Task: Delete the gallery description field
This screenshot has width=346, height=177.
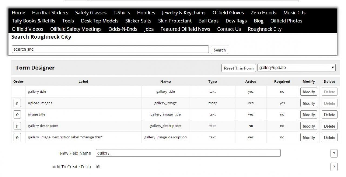Action: pyautogui.click(x=329, y=126)
